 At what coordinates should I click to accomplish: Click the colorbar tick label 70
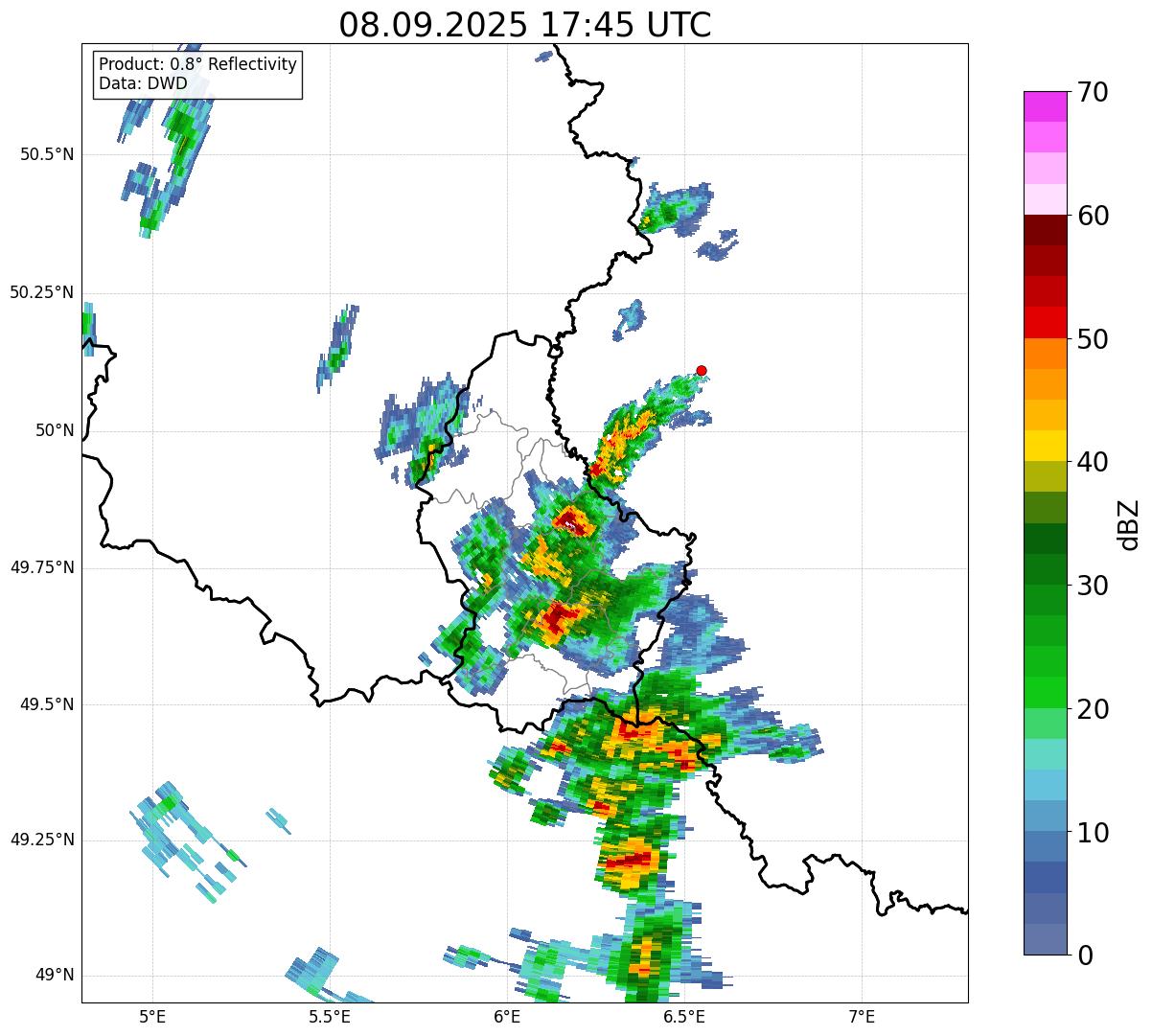(1093, 92)
